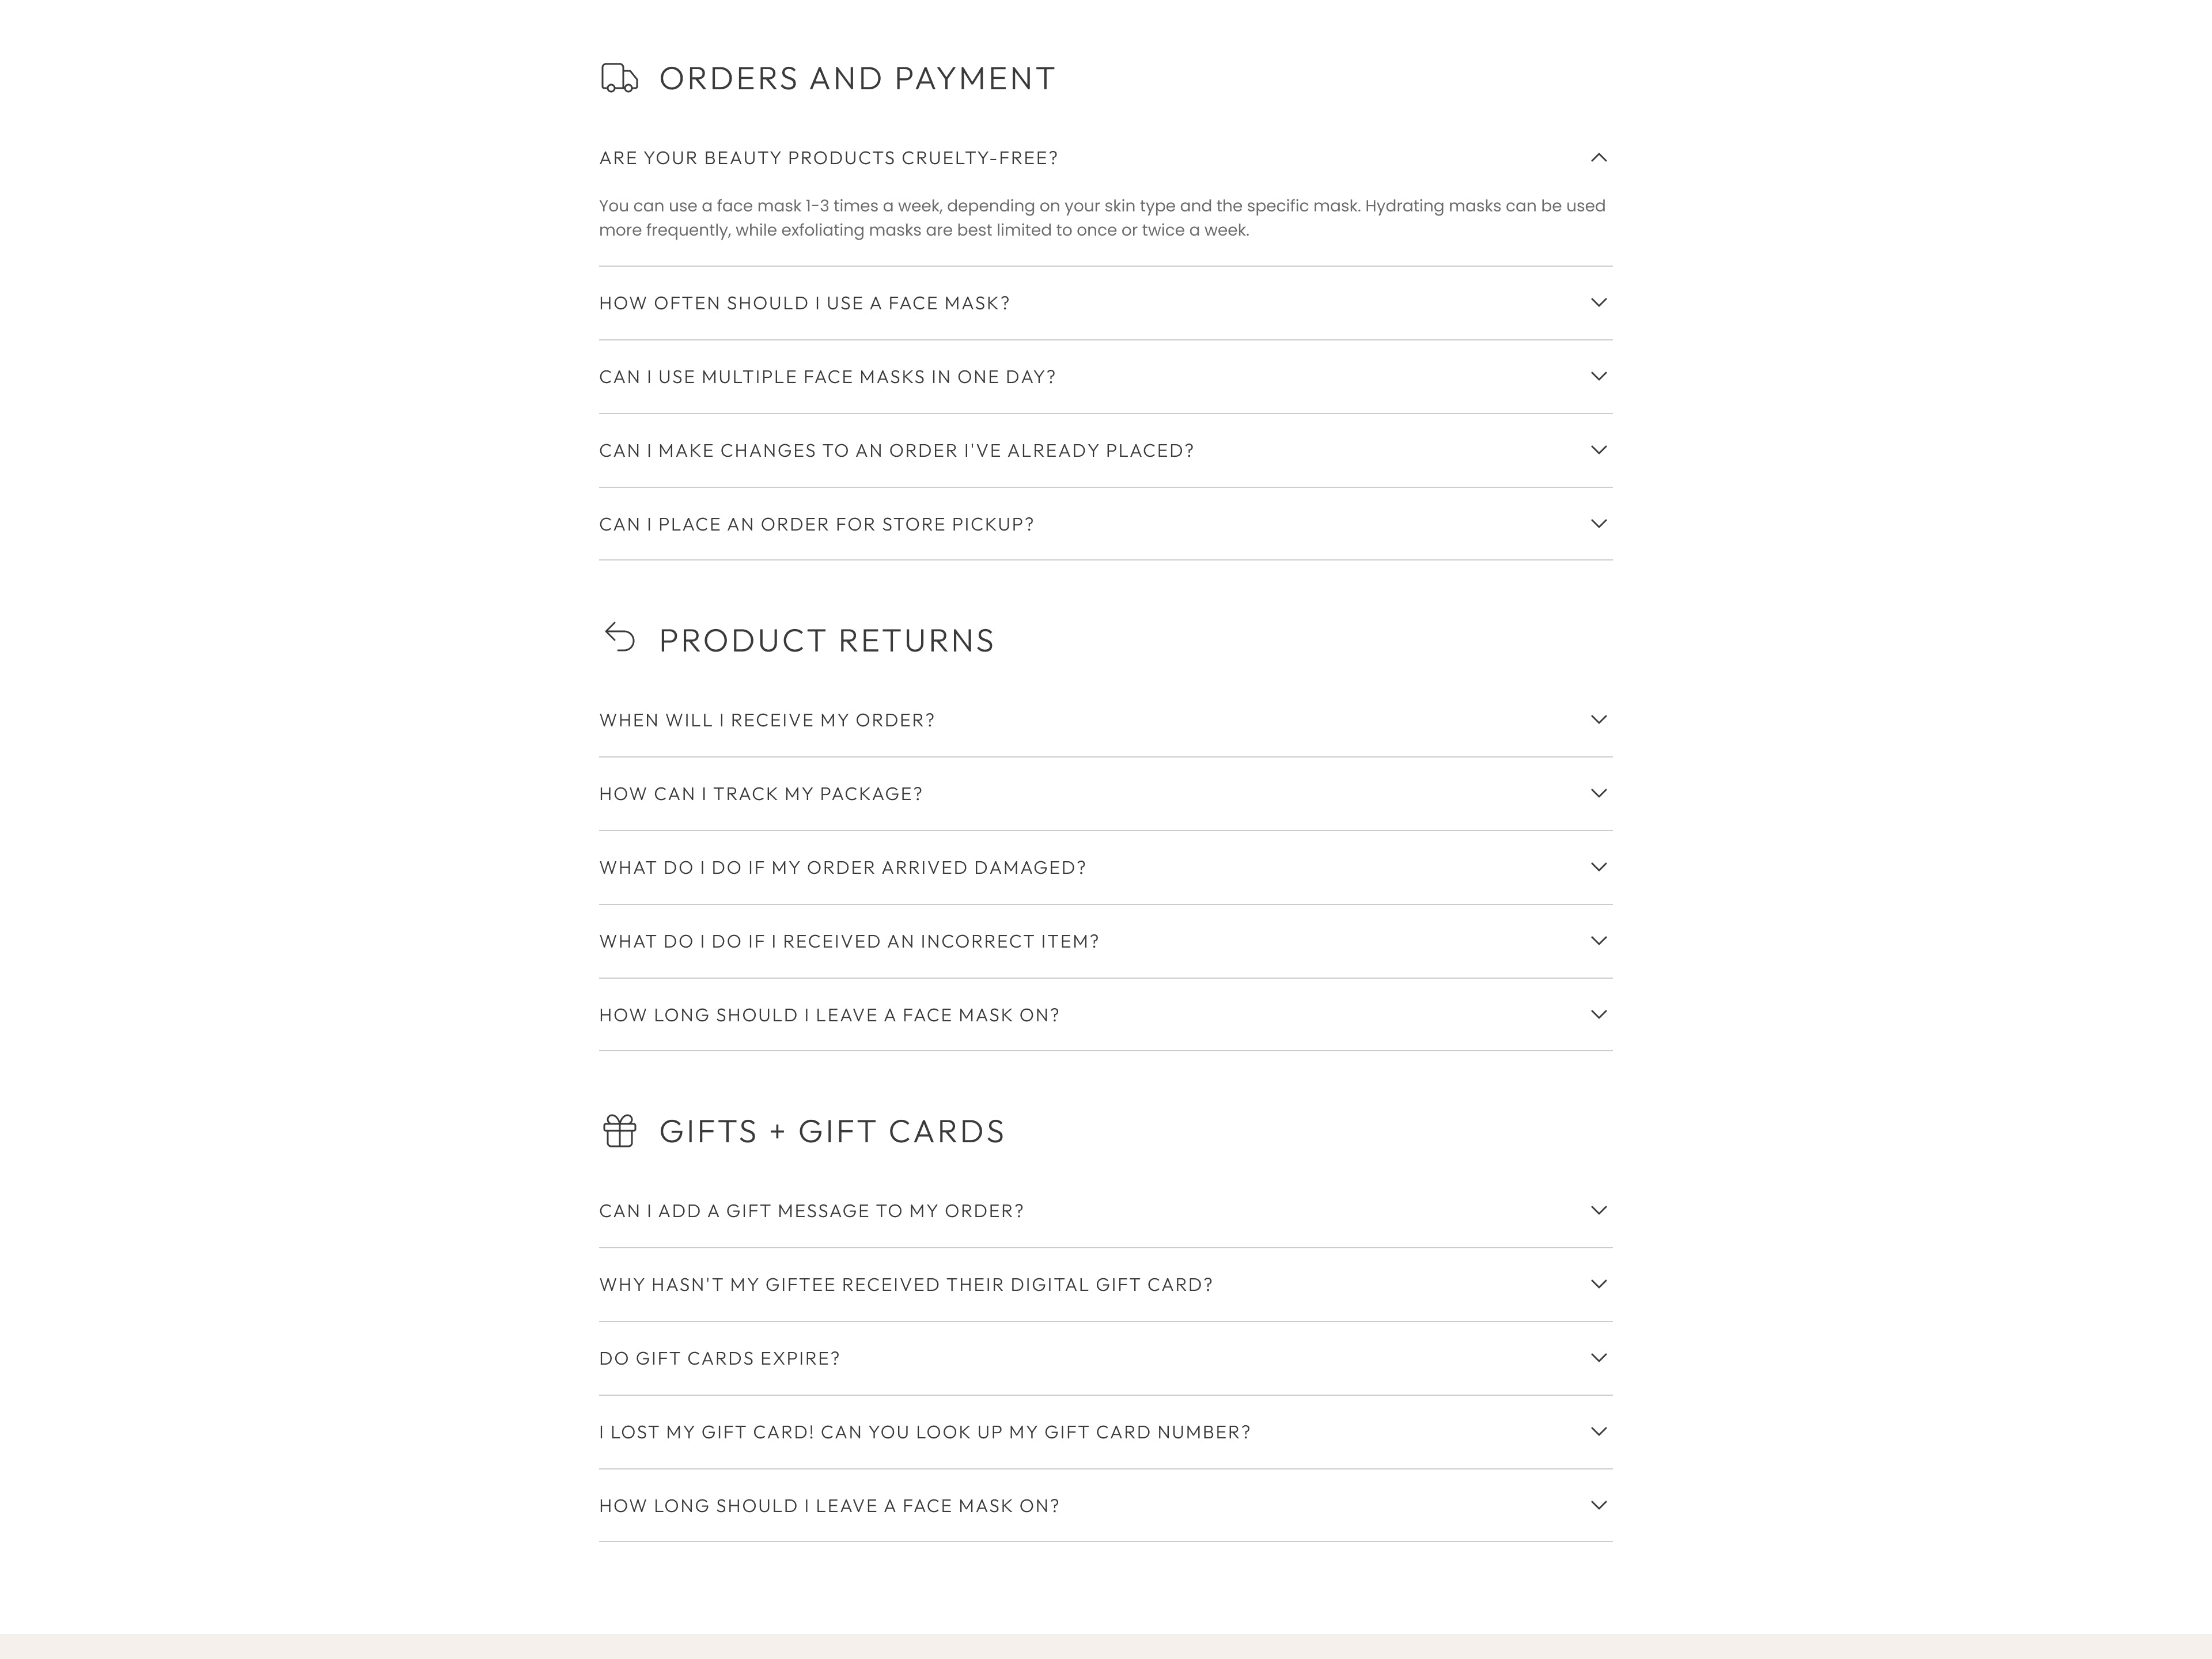
Task: Click chevron next to store pickup question
Action: pos(1598,524)
